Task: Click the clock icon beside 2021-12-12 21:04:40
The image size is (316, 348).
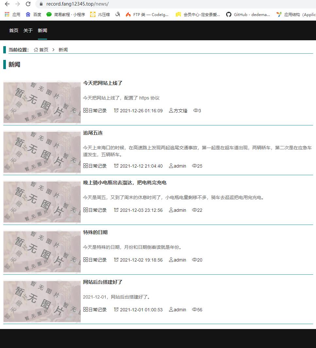Action: [116, 166]
